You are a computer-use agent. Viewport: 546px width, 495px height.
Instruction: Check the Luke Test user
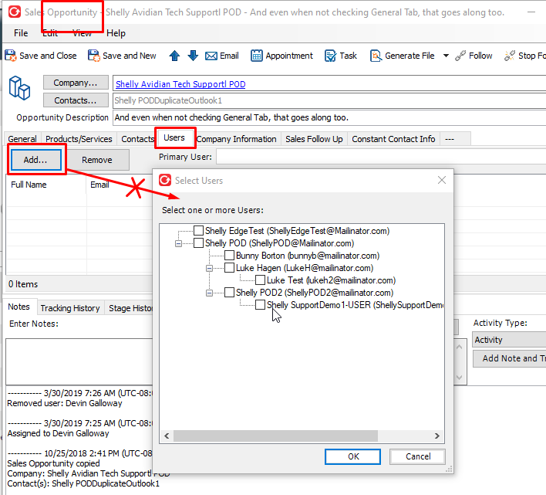260,280
